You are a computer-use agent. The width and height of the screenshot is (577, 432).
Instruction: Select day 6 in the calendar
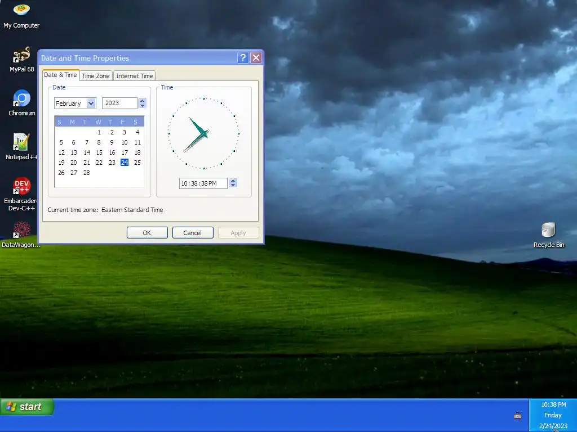[74, 142]
